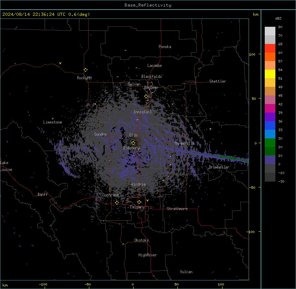Viewport: 296px width, 289px height.
Task: Click the Blackfalds city label
Action: 151,77
